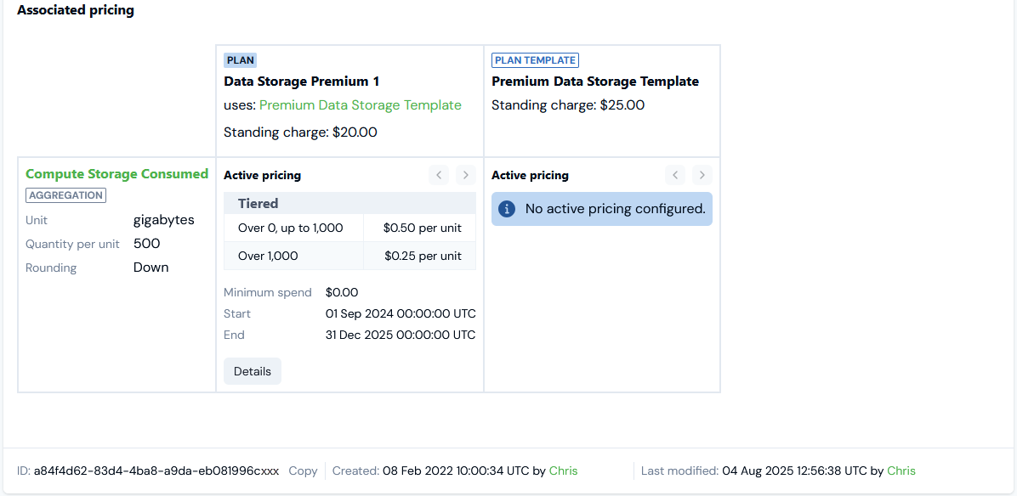Click the AGGREGATION badge
This screenshot has height=496, width=1017.
pos(65,195)
